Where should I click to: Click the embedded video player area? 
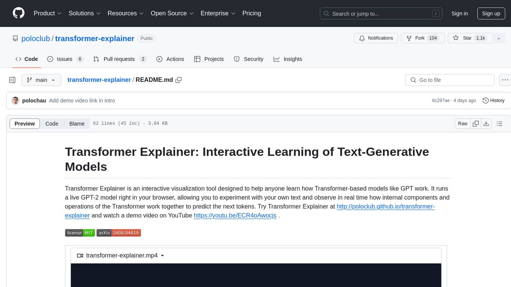256,275
